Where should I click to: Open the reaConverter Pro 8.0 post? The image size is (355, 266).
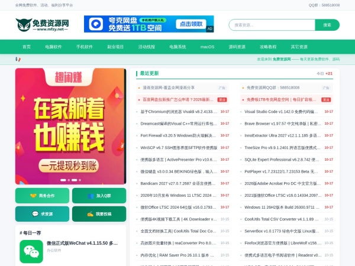[x=179, y=243]
